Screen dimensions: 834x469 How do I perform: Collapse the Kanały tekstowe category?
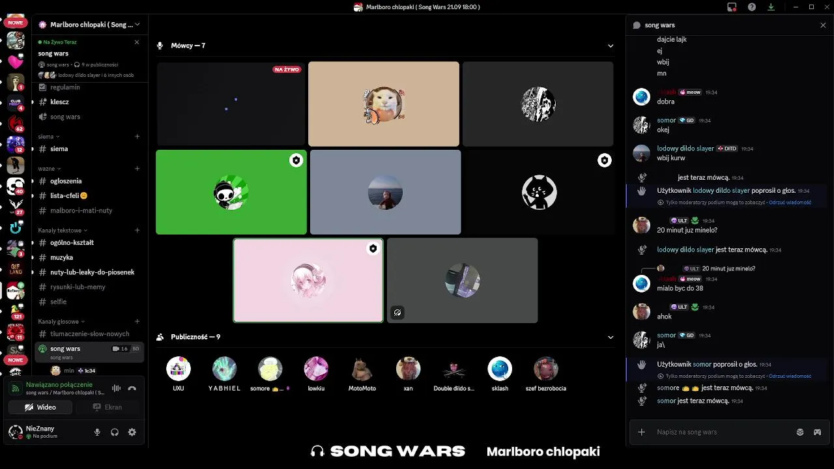point(63,230)
